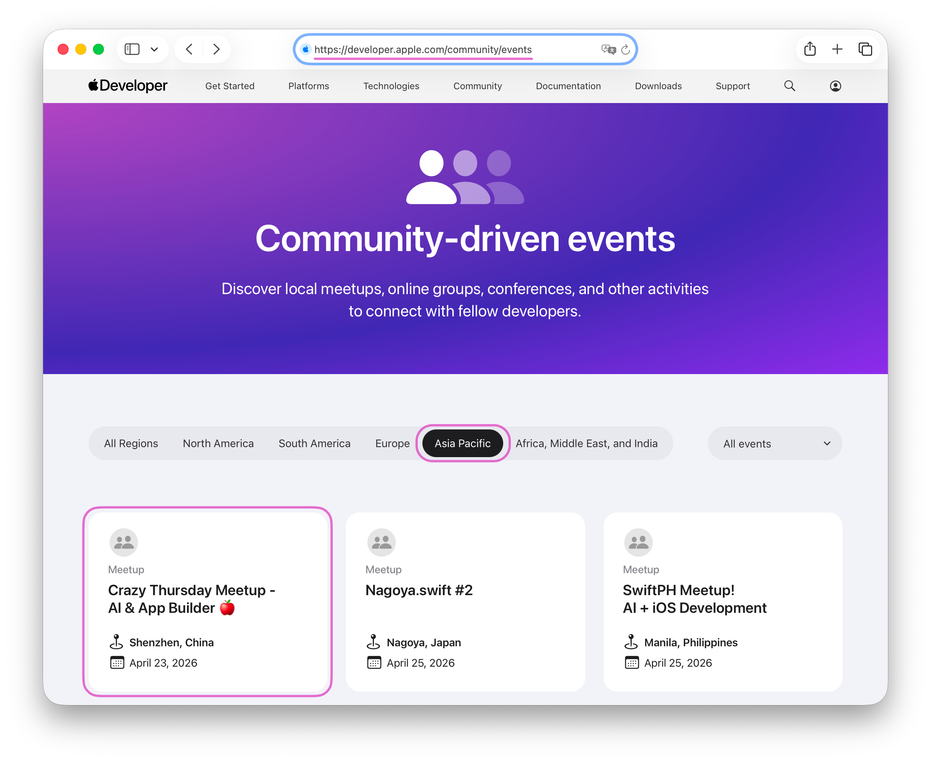
Task: Select the North America region filter
Action: (x=218, y=443)
